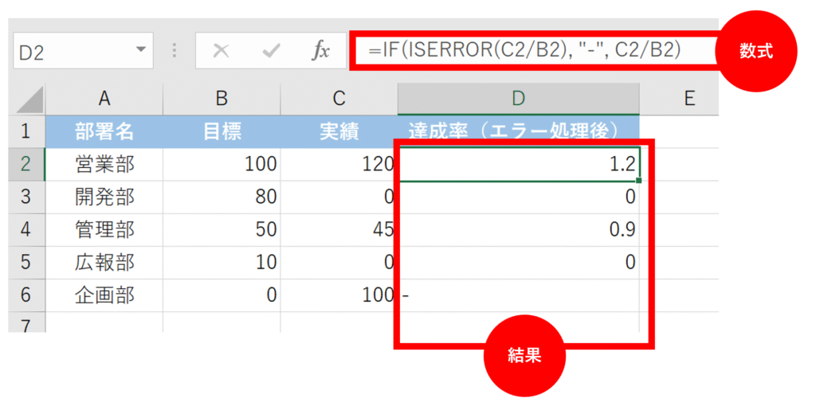
Task: Select column E header
Action: [689, 99]
